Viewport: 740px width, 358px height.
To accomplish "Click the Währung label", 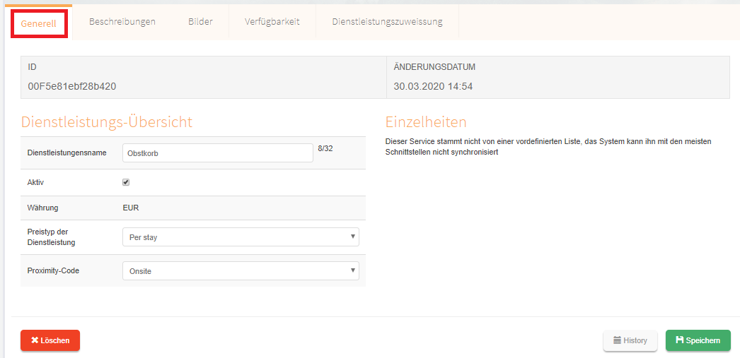I will tap(43, 208).
